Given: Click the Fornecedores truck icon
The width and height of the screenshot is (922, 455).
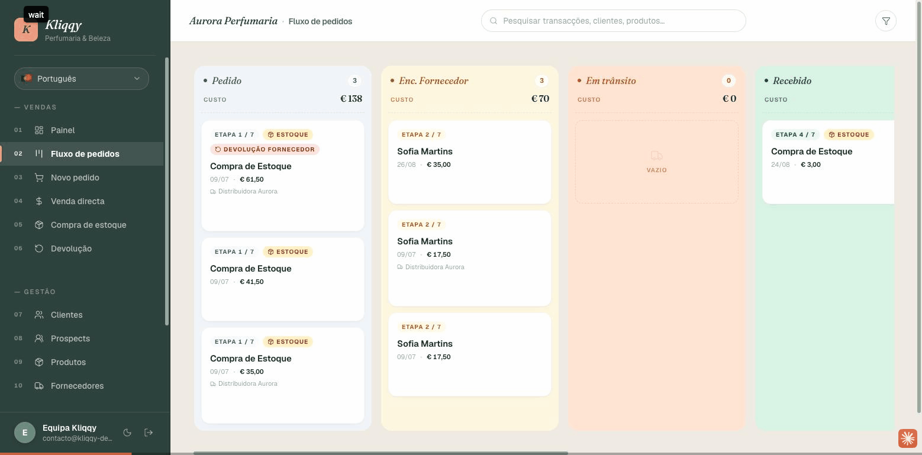Looking at the screenshot, I should coord(39,386).
